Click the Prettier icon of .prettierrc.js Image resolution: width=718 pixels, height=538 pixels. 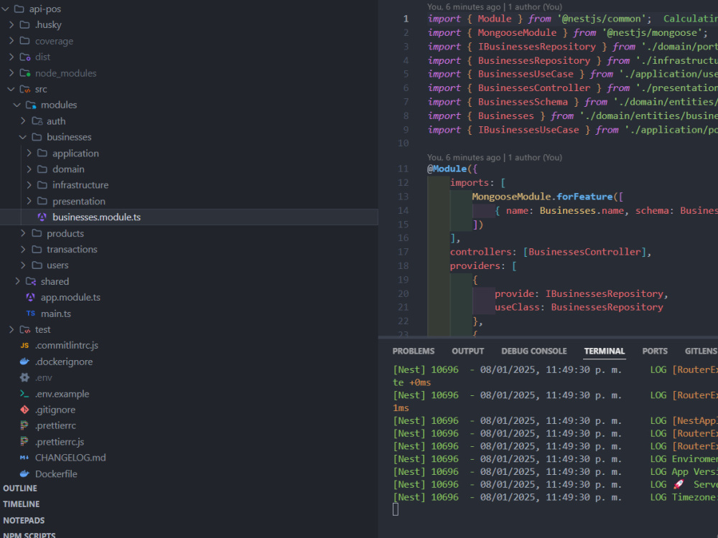(24, 441)
